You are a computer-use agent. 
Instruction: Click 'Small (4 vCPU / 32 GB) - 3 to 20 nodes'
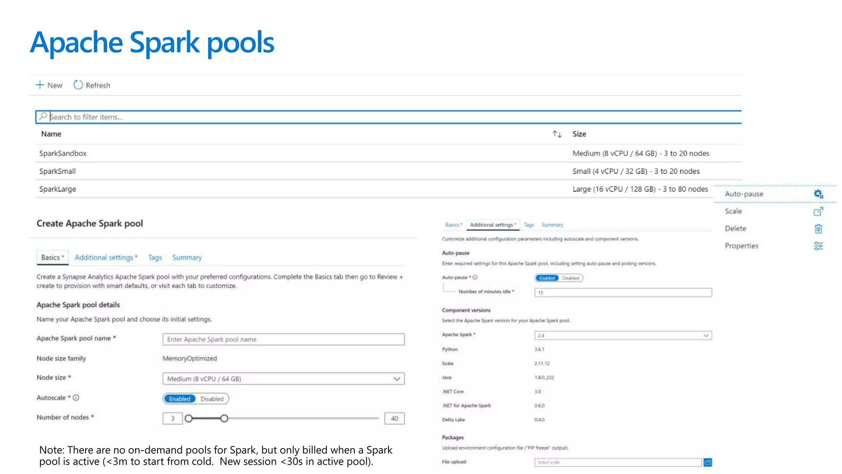coord(636,171)
